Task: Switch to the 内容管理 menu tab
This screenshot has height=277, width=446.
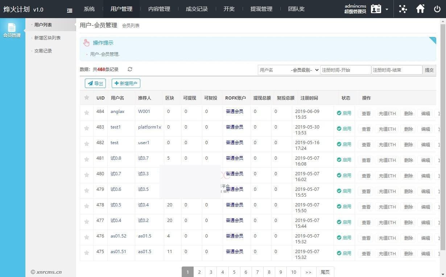Action: [x=159, y=9]
